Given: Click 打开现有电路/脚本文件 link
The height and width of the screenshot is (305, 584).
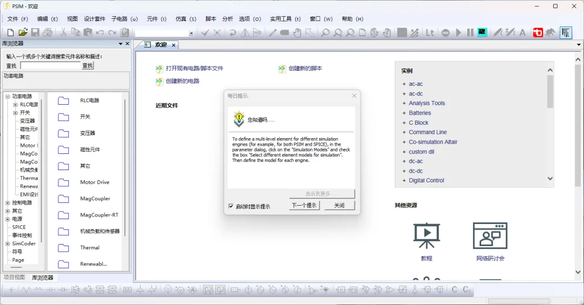Looking at the screenshot, I should [x=195, y=69].
